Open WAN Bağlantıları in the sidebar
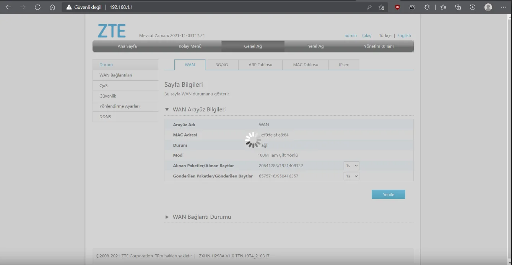This screenshot has height=265, width=512. 125,75
